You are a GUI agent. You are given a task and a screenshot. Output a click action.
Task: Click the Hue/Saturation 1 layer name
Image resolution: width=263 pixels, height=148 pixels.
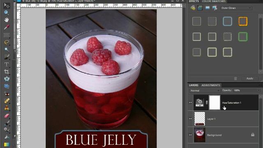[x=231, y=103]
